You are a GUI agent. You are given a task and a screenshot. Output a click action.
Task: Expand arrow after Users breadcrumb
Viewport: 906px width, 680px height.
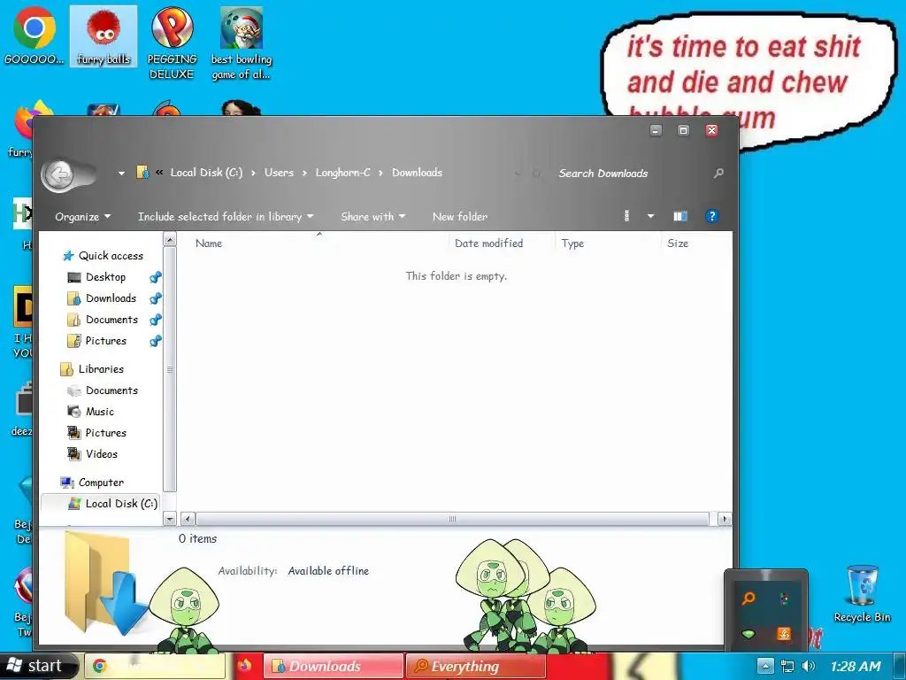point(304,173)
